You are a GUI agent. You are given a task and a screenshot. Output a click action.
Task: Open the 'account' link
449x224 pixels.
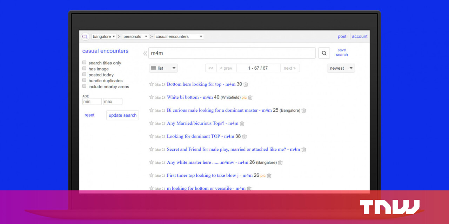tap(360, 36)
